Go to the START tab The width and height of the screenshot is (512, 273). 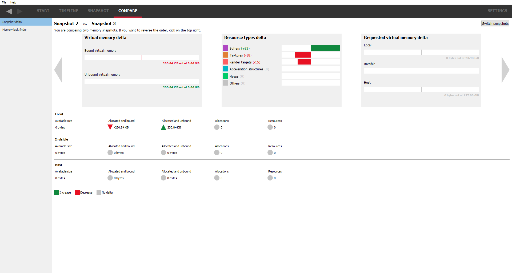(x=43, y=11)
